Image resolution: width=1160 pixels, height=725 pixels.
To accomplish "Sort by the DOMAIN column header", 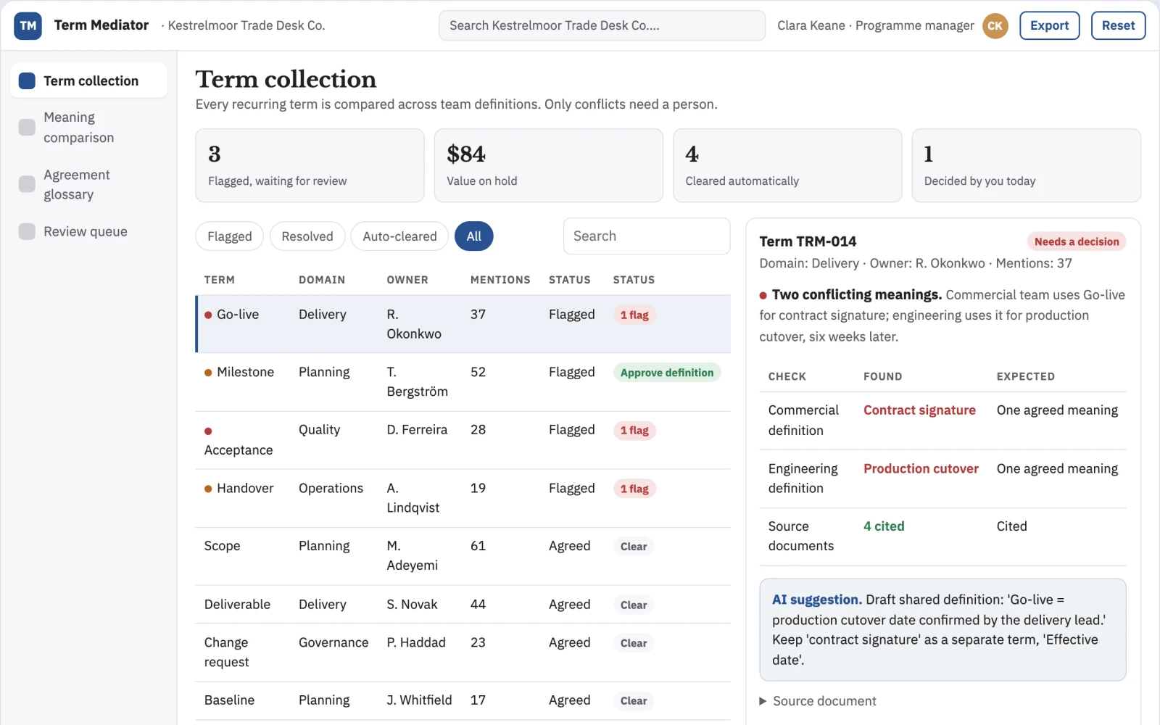I will [322, 280].
